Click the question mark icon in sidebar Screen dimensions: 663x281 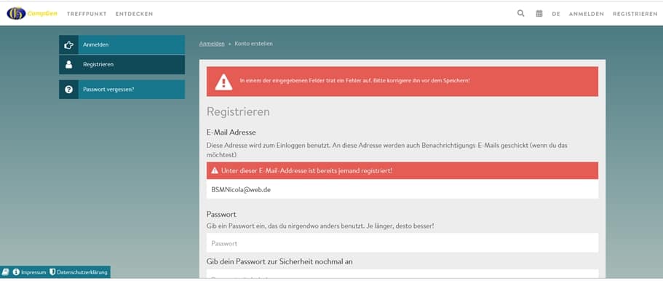coord(68,90)
